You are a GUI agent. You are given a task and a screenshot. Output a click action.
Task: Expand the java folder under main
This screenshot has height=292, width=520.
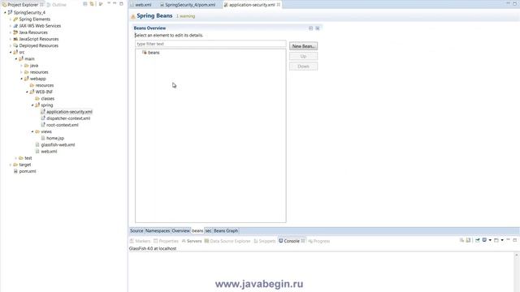pos(22,66)
